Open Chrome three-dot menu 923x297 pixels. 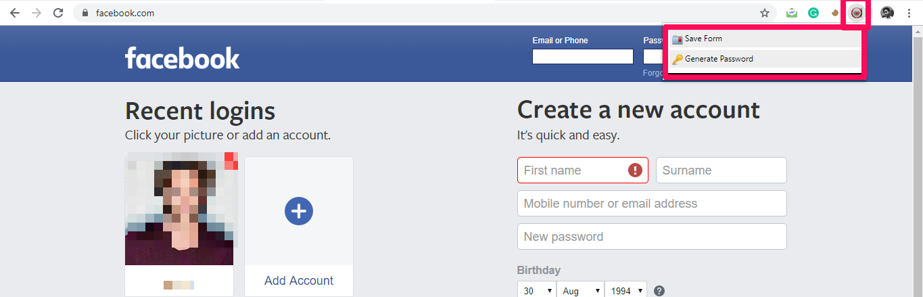[909, 13]
